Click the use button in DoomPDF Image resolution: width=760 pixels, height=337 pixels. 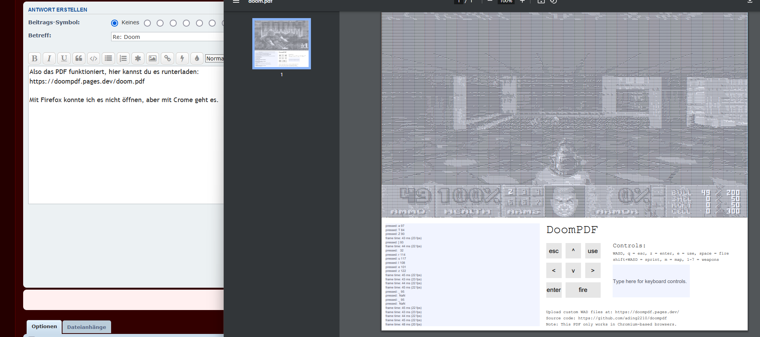coord(593,251)
